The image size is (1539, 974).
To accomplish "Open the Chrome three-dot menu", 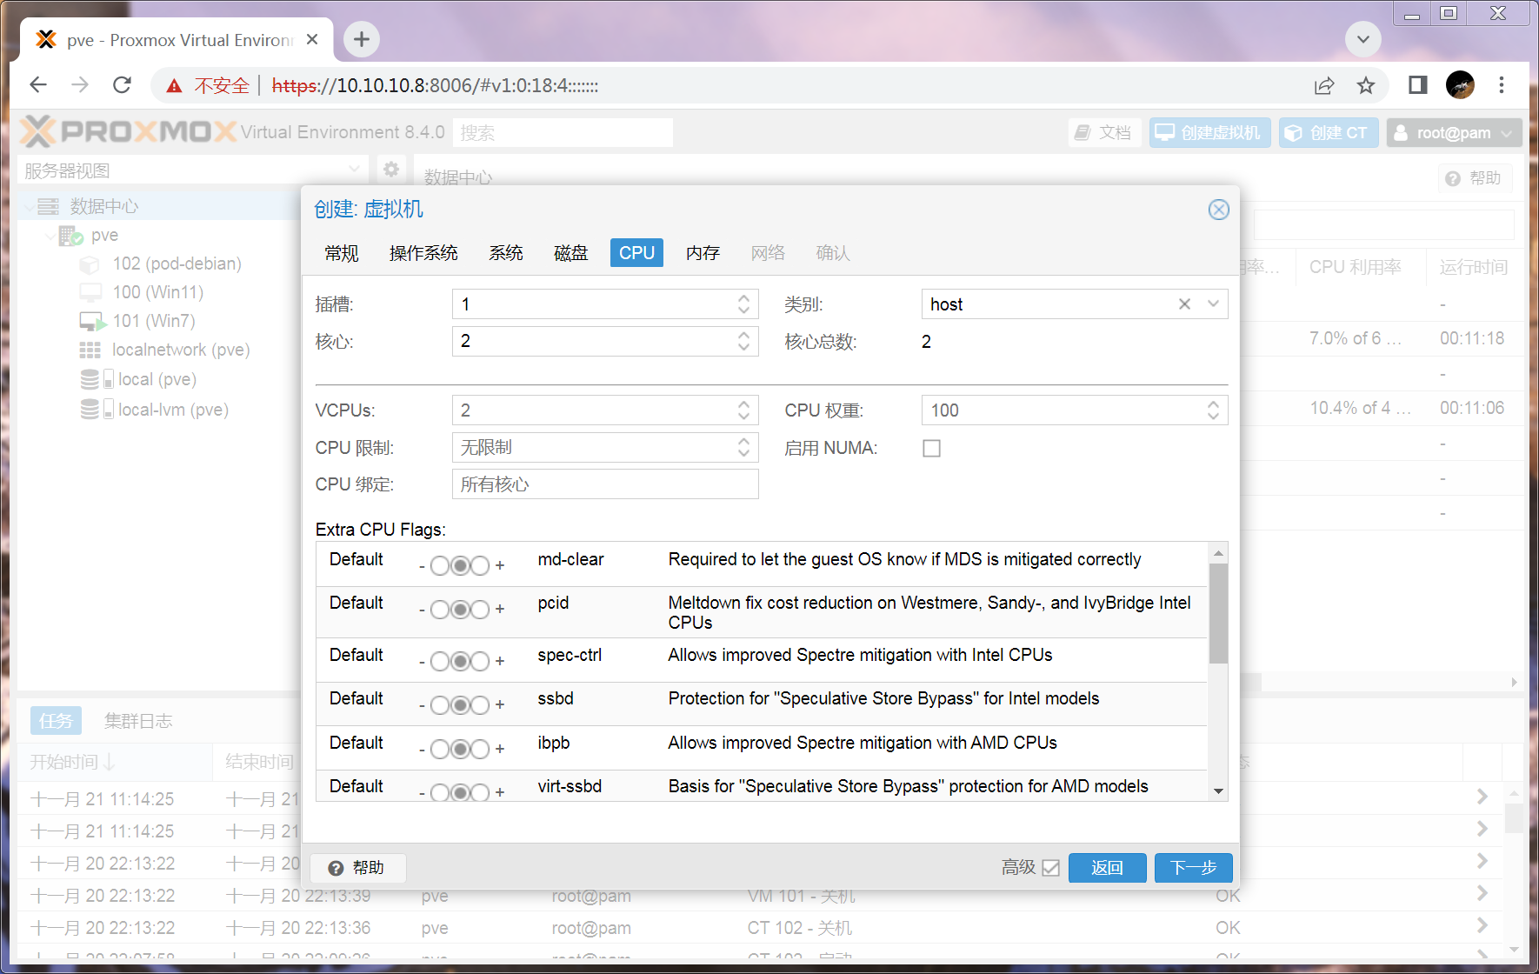I will click(x=1502, y=85).
